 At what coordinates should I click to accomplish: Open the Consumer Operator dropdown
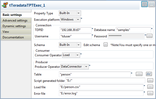71,55
